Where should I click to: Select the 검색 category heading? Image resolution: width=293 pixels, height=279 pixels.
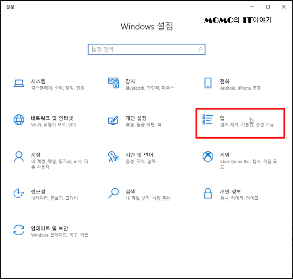pyautogui.click(x=130, y=191)
